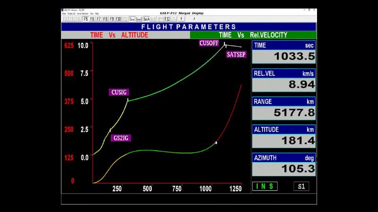The height and width of the screenshot is (212, 378).
Task: Click the GSLV-F12 Merged Display title text
Action: (182, 13)
